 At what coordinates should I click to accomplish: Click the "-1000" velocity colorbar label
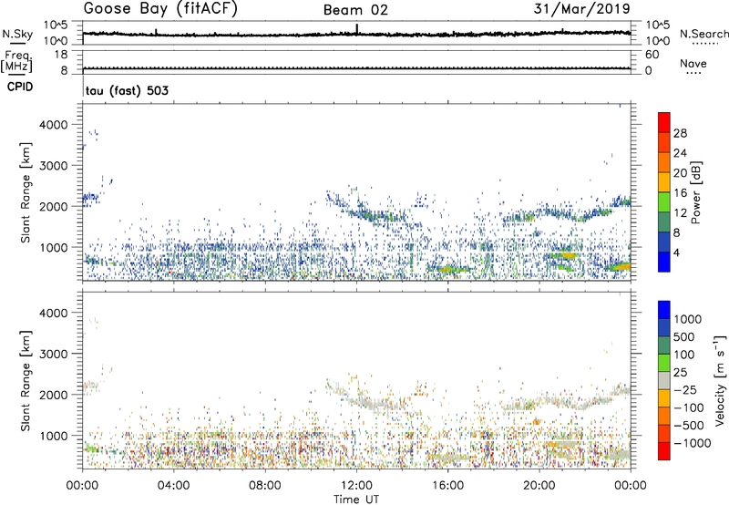692,443
